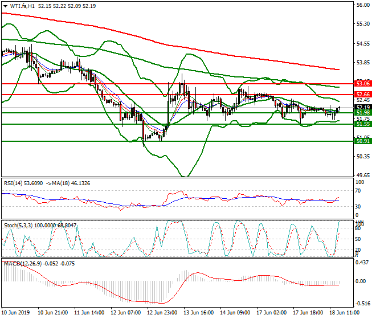
Task: Select the 10 Jun 2019 date label
Action: point(16,313)
